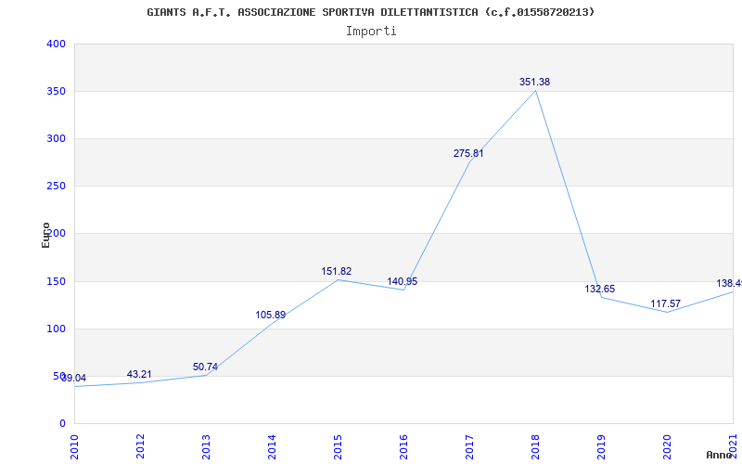
Task: Click the 400 y-axis tick label
Action: [x=56, y=44]
